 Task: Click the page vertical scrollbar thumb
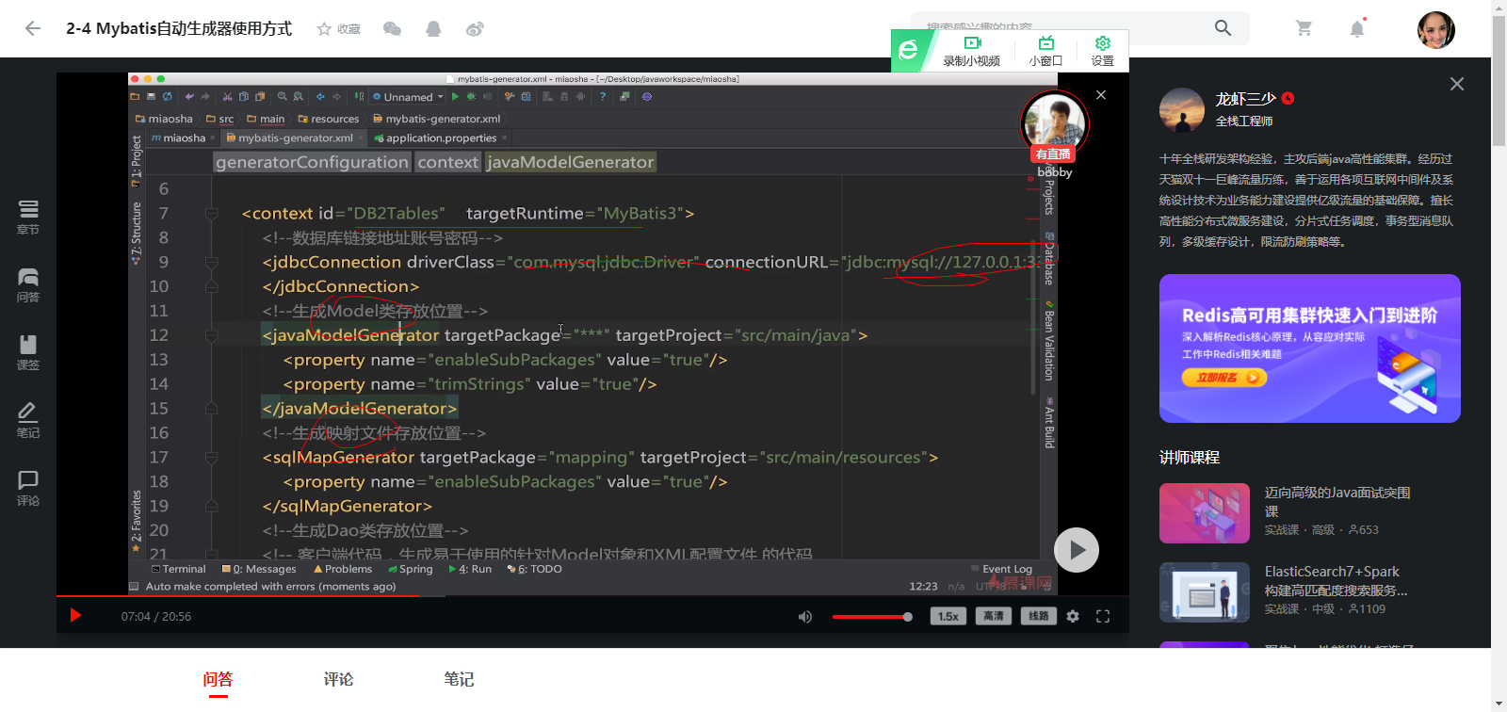(x=1499, y=80)
